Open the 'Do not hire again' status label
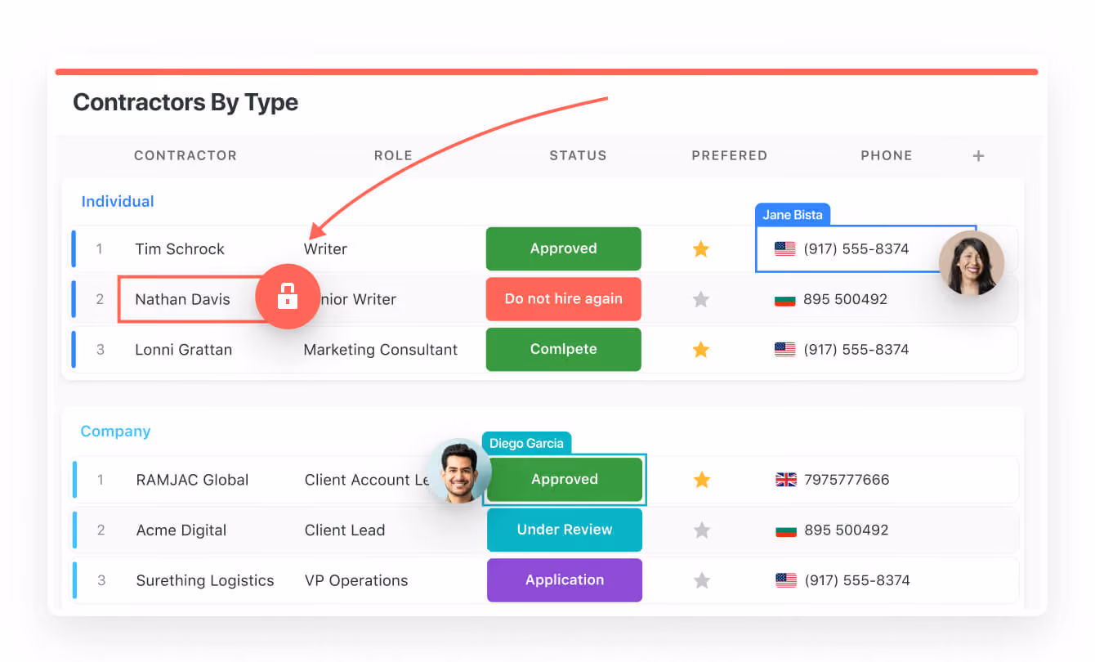This screenshot has height=662, width=1095. tap(564, 299)
